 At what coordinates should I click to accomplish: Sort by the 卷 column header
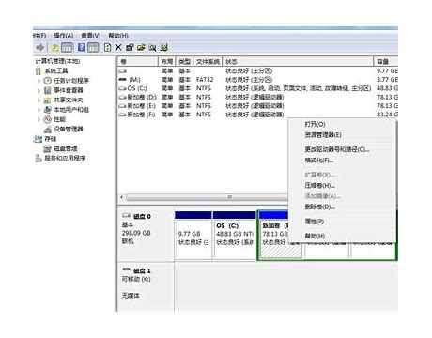pos(138,62)
